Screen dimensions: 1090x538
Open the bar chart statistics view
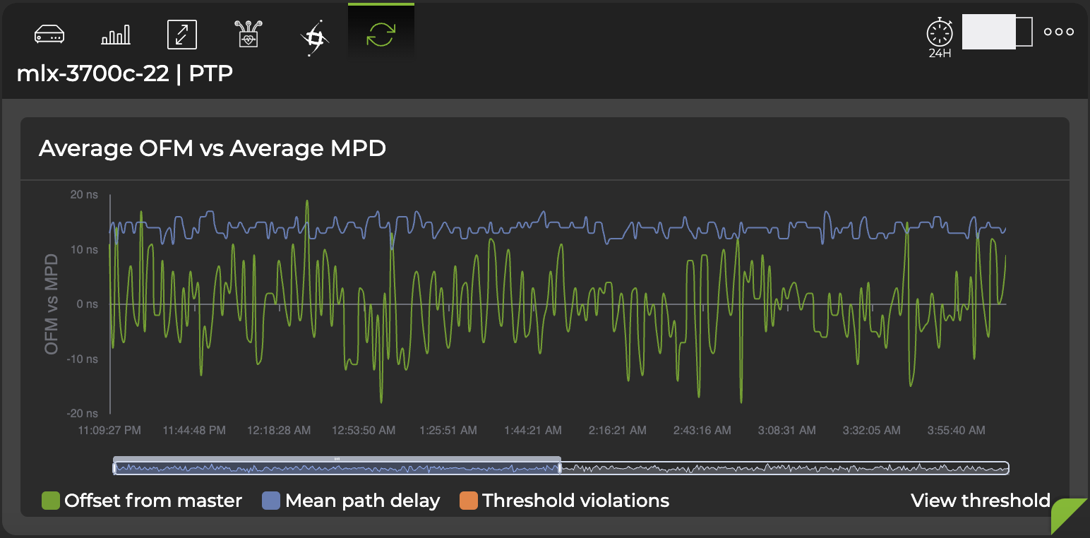[x=116, y=34]
